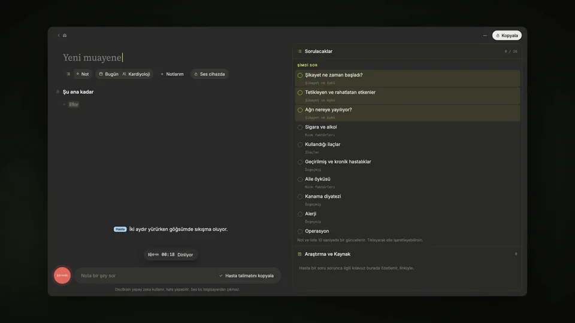Open the home icon in the top bar
Screen dimensions: 575x323
[x=65, y=35]
